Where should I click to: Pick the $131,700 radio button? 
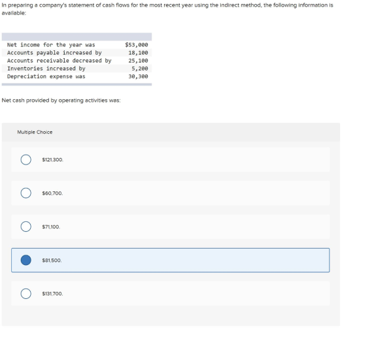point(25,294)
